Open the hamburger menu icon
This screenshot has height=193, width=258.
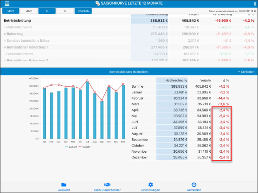tap(7, 4)
